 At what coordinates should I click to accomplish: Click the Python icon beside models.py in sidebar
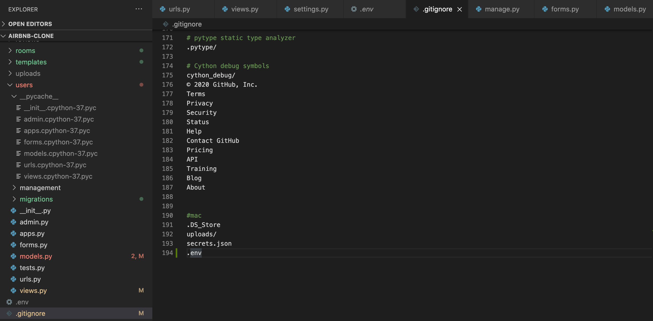tap(14, 256)
